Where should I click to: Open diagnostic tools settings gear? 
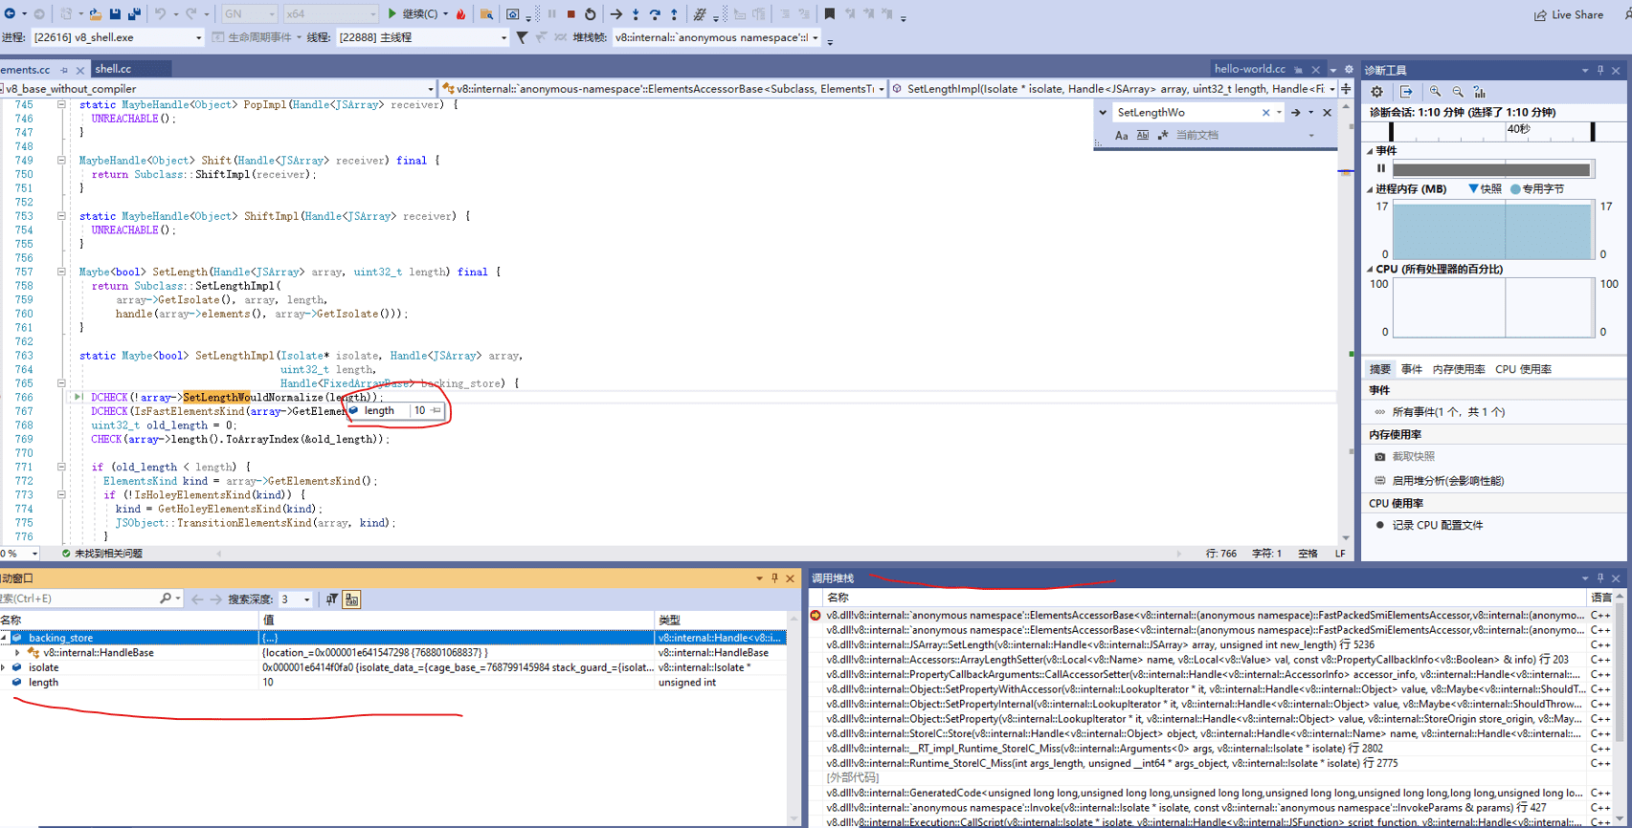click(1376, 92)
